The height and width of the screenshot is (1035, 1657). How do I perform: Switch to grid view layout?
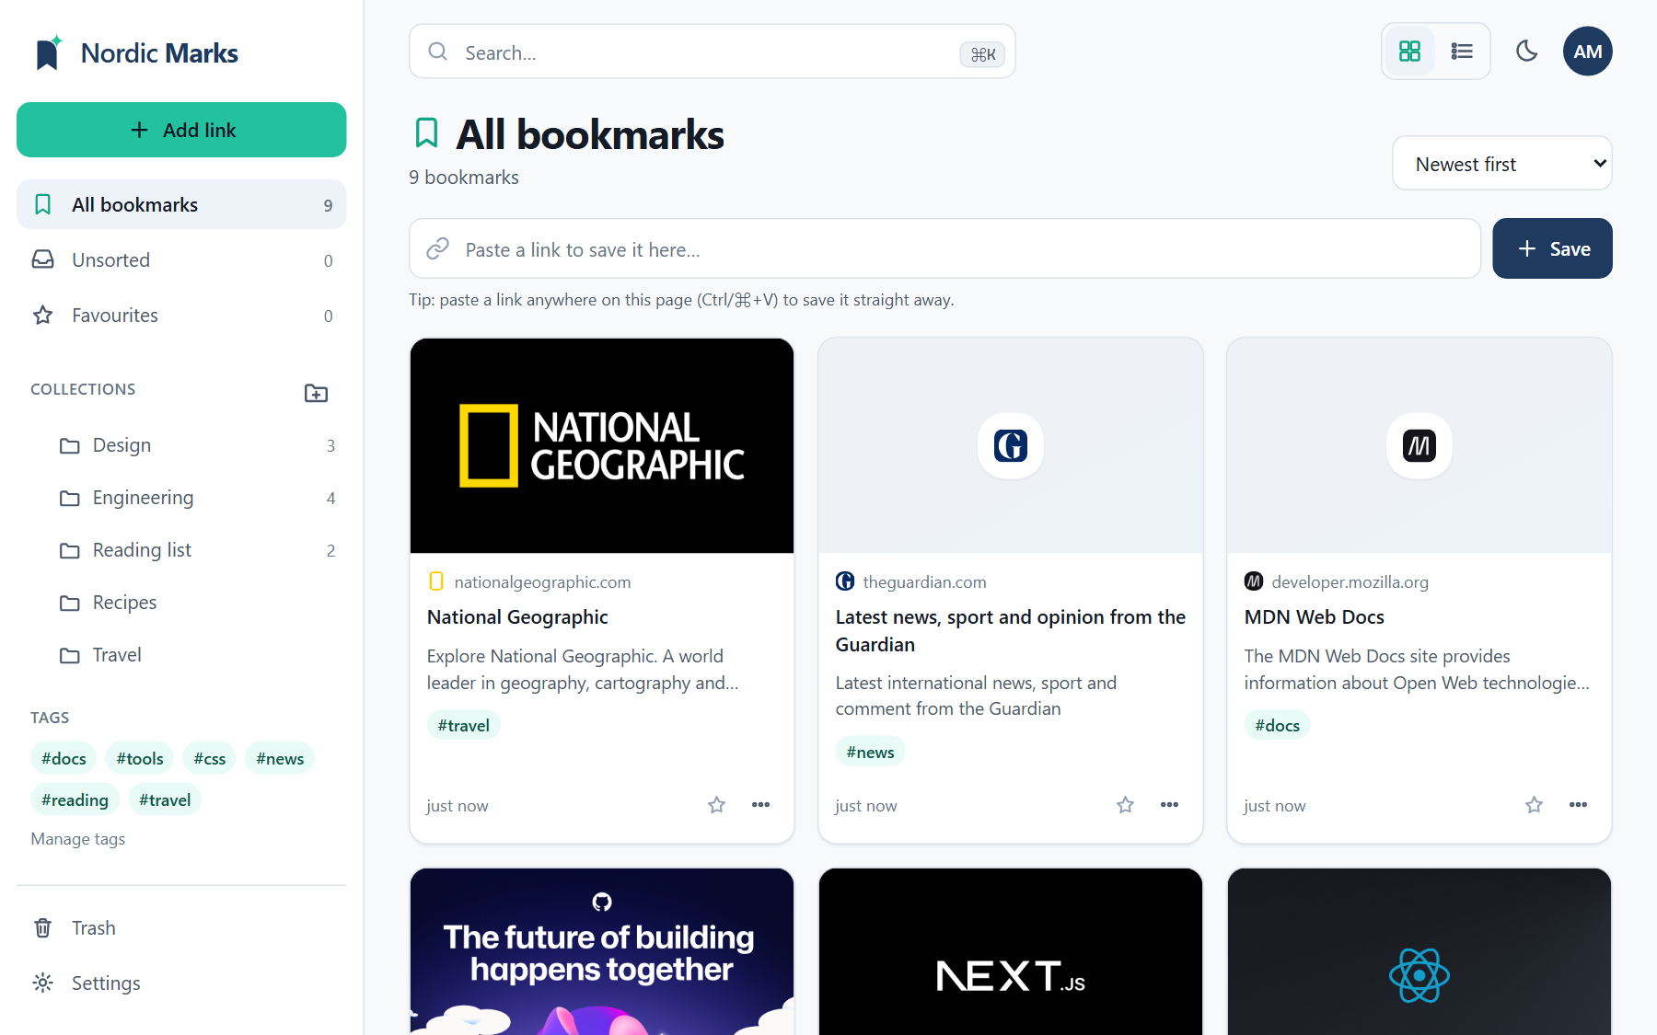click(1409, 52)
